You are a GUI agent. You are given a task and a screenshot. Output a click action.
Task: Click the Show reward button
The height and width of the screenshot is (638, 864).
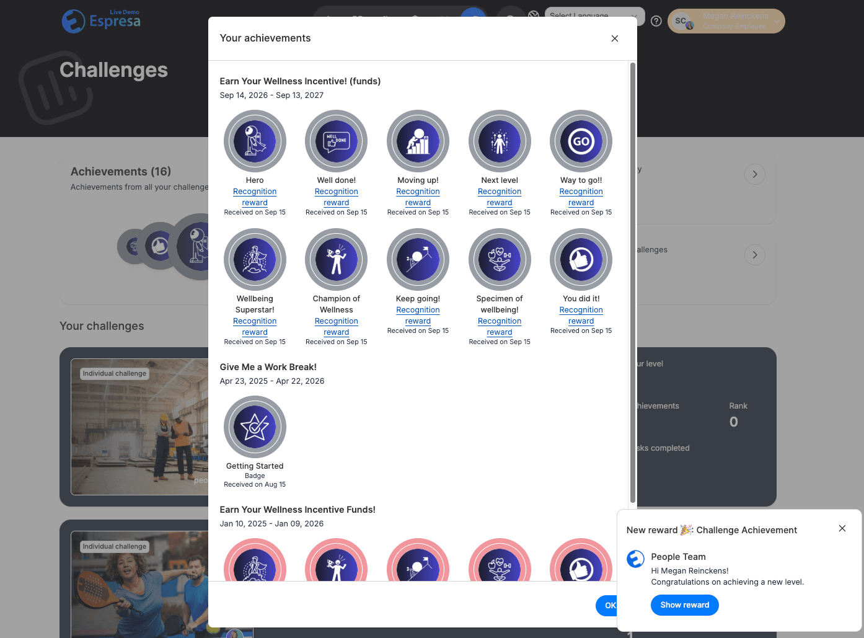tap(685, 605)
